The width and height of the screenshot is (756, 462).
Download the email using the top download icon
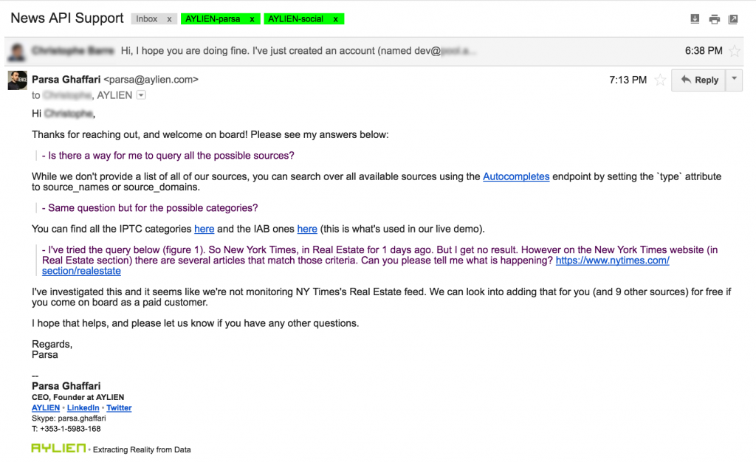click(x=694, y=18)
